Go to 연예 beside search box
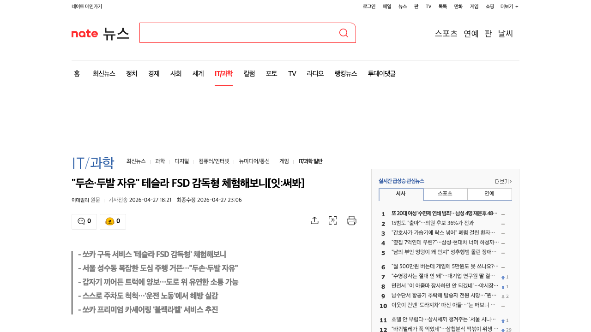The width and height of the screenshot is (591, 332). (471, 33)
